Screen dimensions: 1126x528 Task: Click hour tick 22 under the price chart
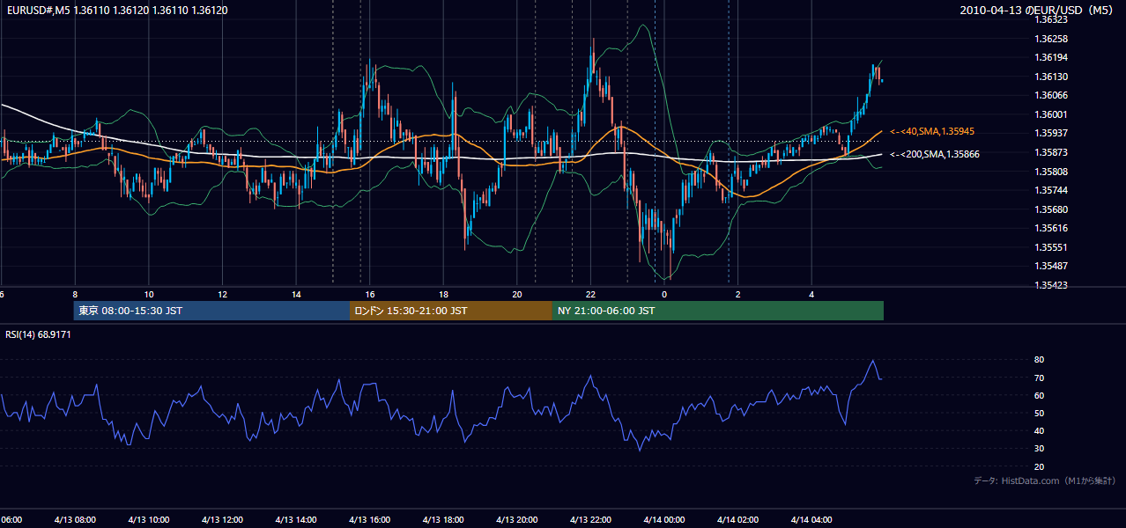(x=590, y=294)
